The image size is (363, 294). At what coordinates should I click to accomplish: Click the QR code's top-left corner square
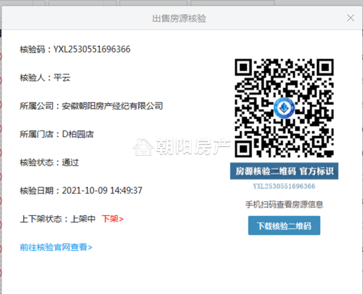(244, 68)
